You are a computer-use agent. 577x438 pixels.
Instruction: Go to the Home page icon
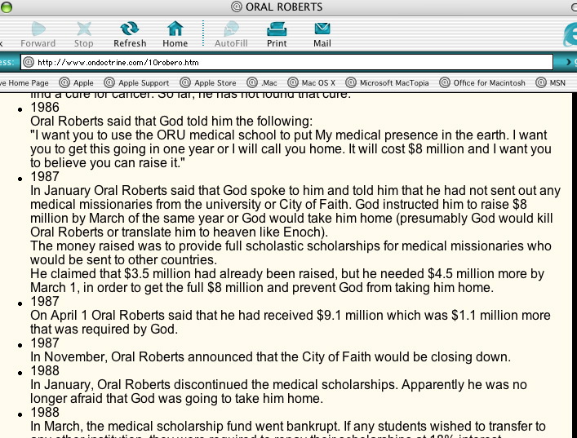pos(175,29)
